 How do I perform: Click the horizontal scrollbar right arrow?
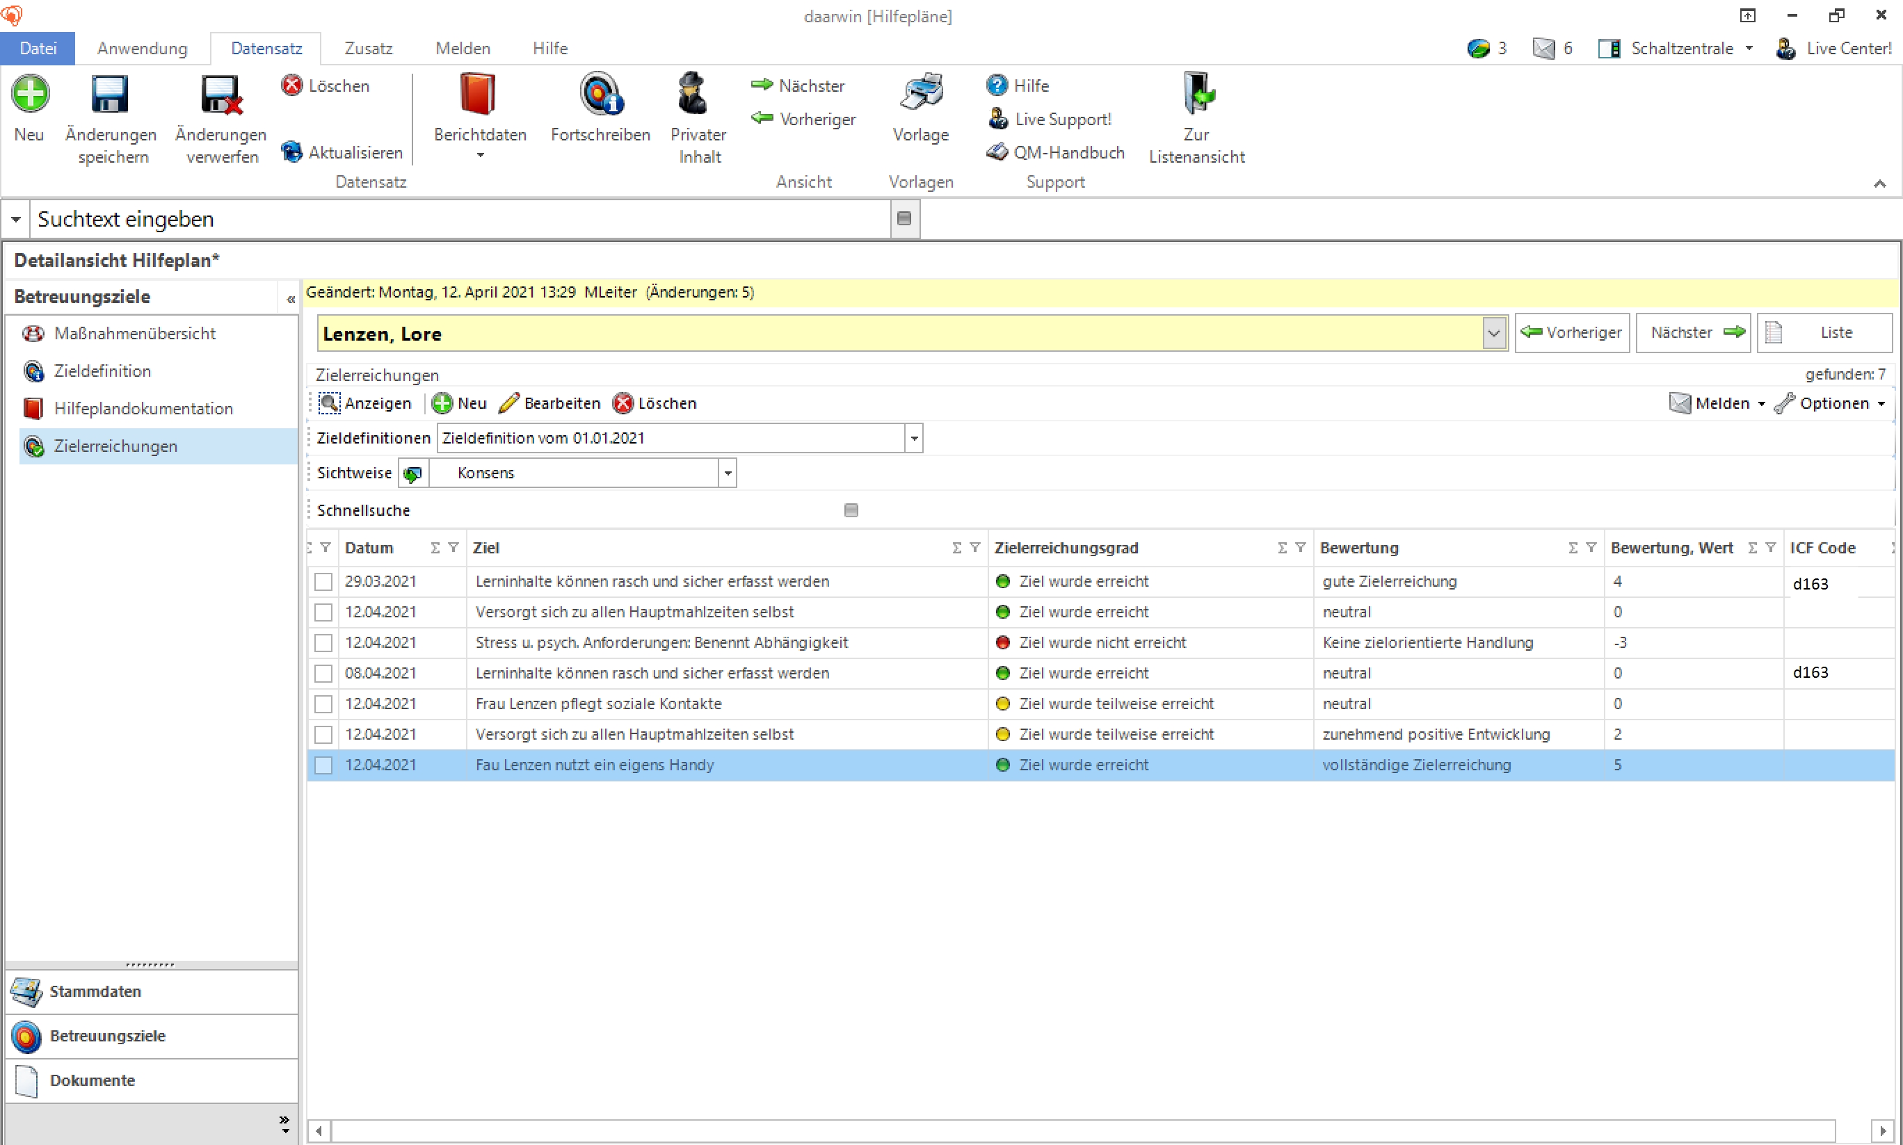click(1882, 1131)
